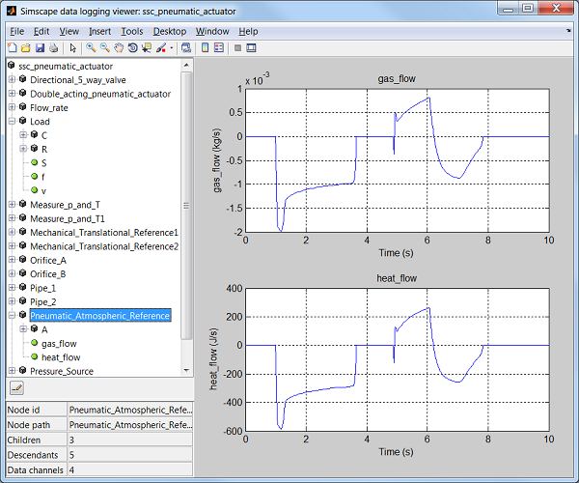
Task: Save the figure using the disk icon
Action: tap(40, 47)
